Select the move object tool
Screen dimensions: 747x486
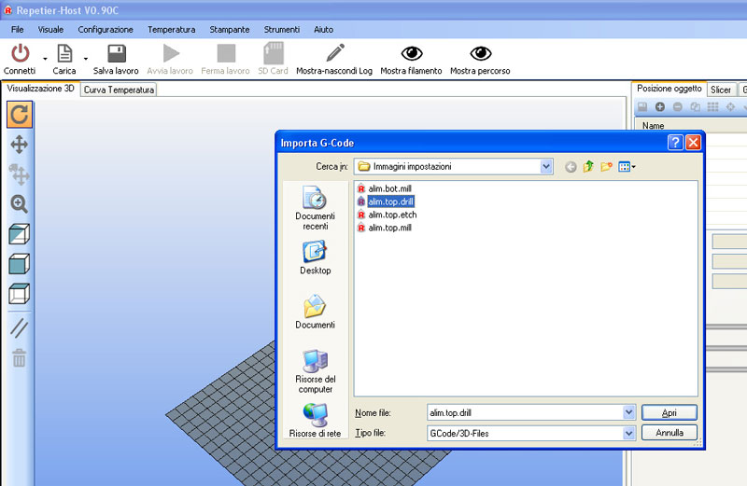19,174
